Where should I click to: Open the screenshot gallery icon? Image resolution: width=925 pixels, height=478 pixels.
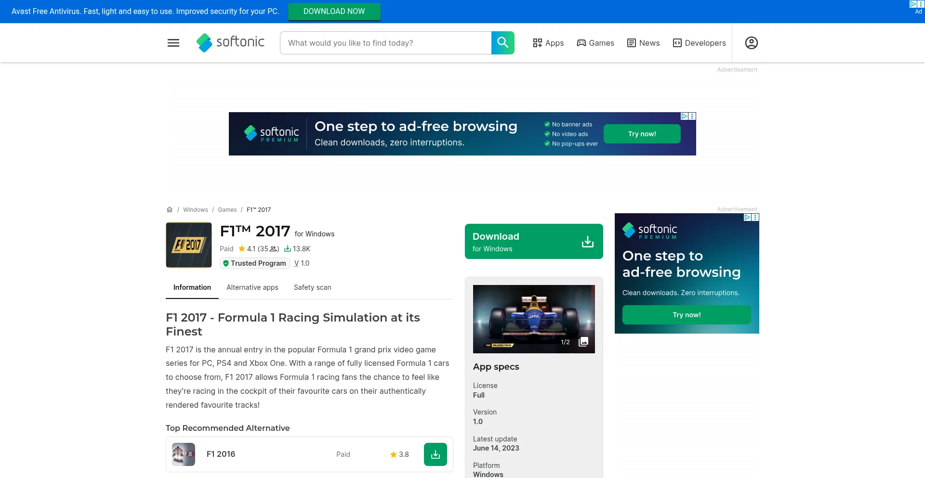pos(583,342)
